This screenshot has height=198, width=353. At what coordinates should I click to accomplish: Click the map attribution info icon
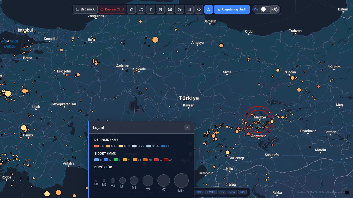(347, 193)
